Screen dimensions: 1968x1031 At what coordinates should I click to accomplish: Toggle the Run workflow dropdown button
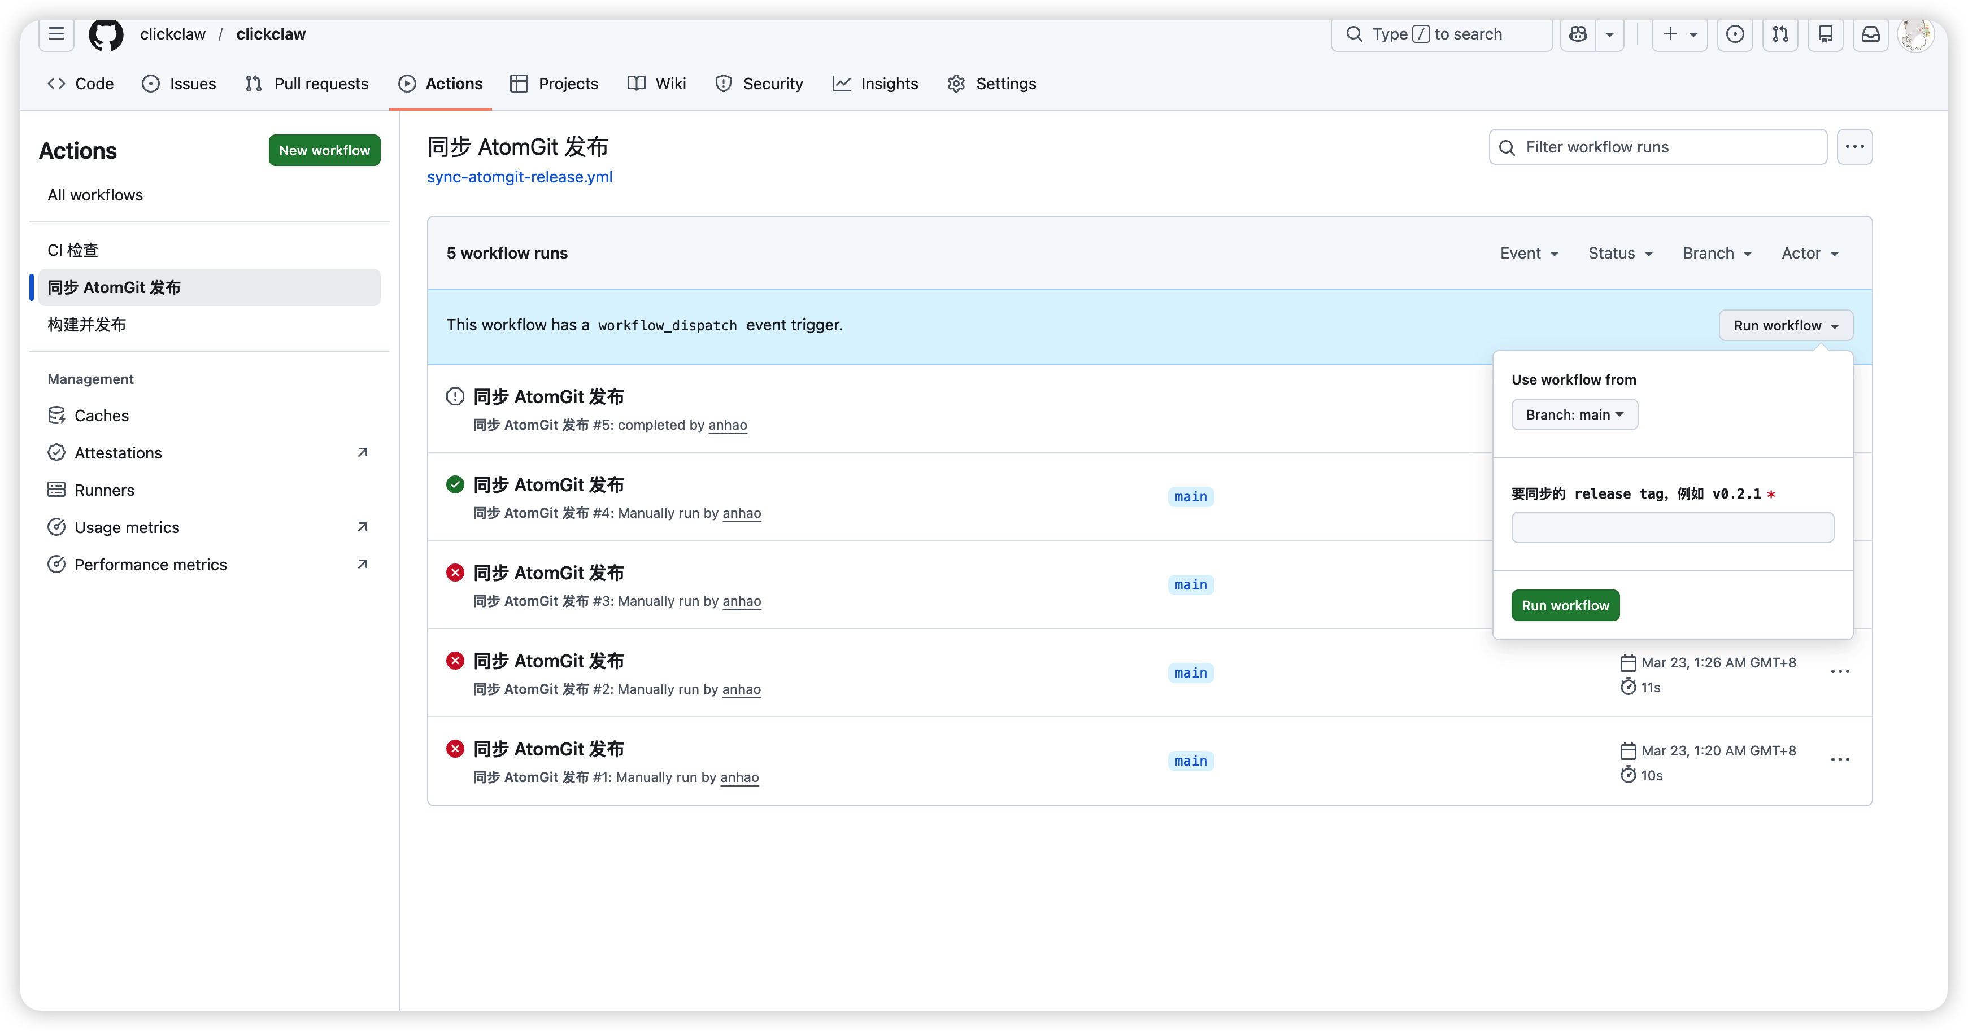(1786, 326)
